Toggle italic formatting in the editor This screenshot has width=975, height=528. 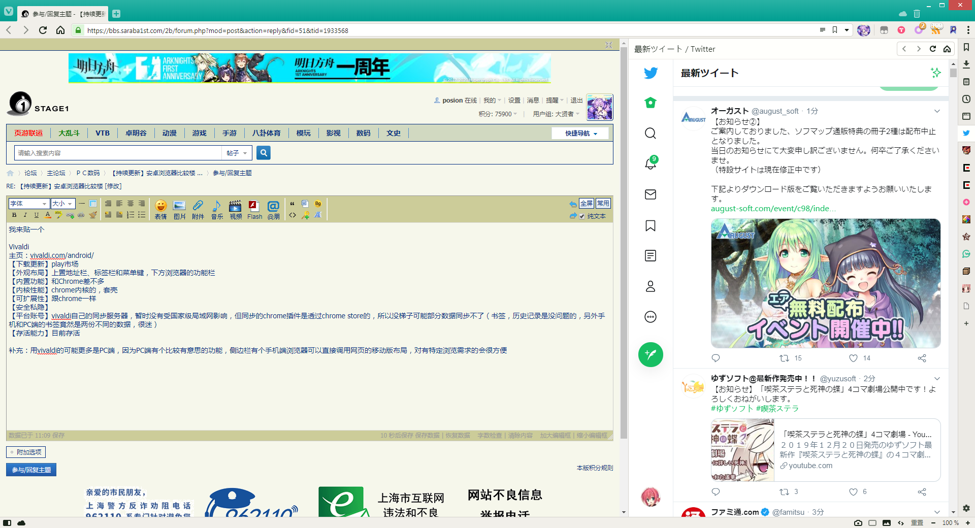pos(25,215)
